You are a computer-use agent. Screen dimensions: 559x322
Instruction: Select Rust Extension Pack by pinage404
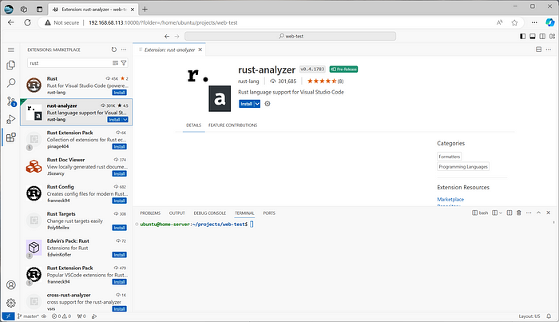tap(77, 139)
